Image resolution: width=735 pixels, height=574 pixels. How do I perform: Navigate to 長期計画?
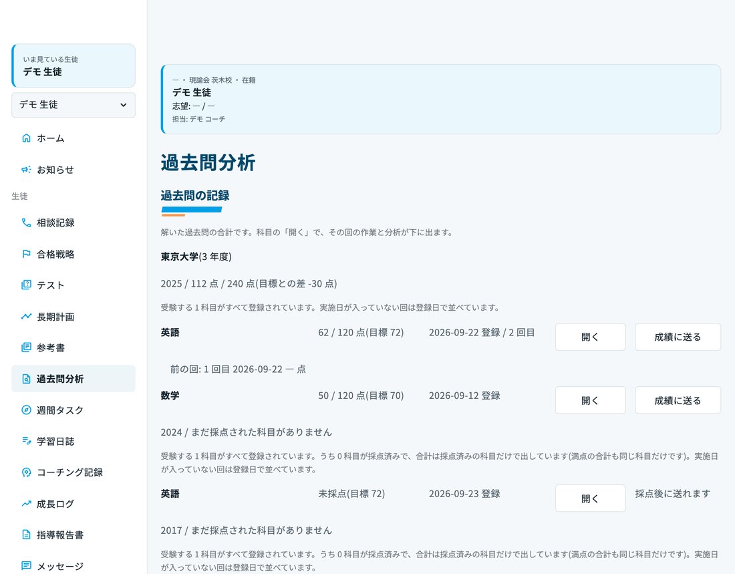[x=73, y=316]
